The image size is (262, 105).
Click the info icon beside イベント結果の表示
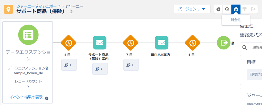click(x=47, y=98)
